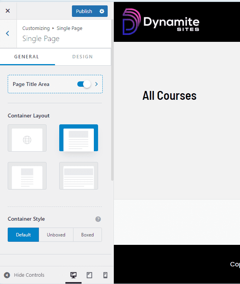Close the Customizer with the X icon
Viewport: 240px width, 284px height.
[8, 11]
